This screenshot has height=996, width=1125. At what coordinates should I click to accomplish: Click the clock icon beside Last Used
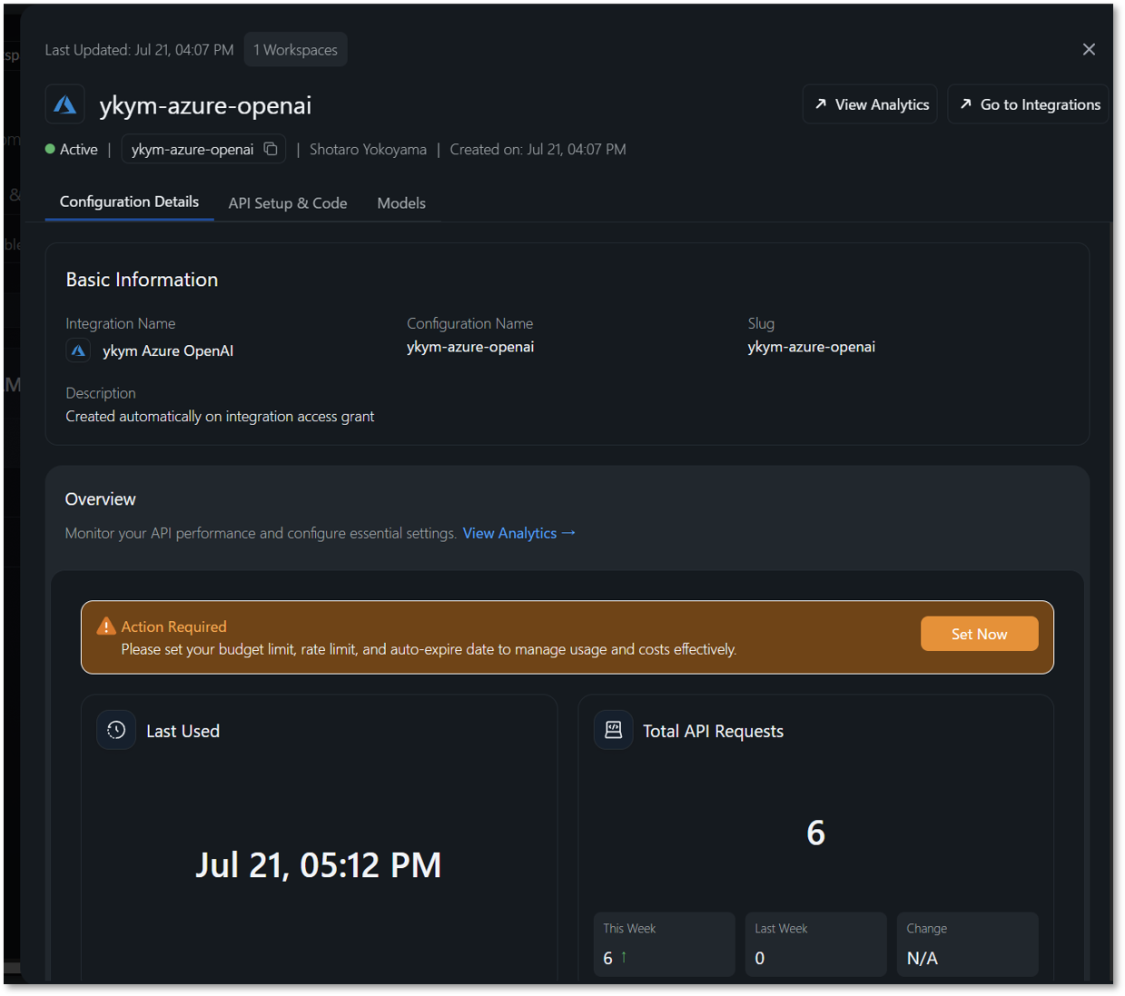pyautogui.click(x=116, y=730)
